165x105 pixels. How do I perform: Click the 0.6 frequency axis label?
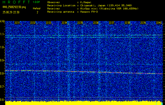(x=2, y=100)
